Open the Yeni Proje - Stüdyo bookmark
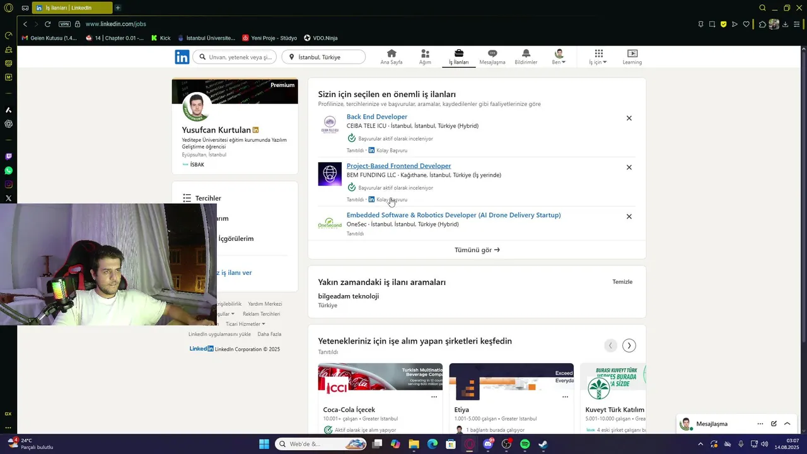 point(269,38)
